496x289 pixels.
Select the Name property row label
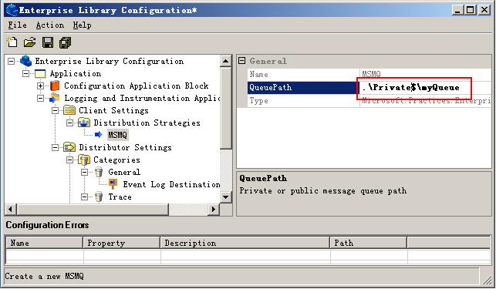click(303, 74)
